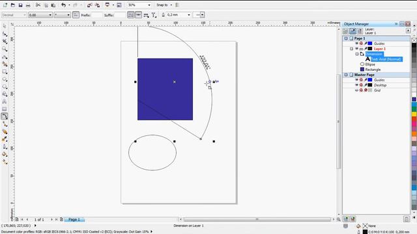Select the Smart Fill tool in toolbox
Viewport: 417px width, 234px height.
(x=5, y=64)
